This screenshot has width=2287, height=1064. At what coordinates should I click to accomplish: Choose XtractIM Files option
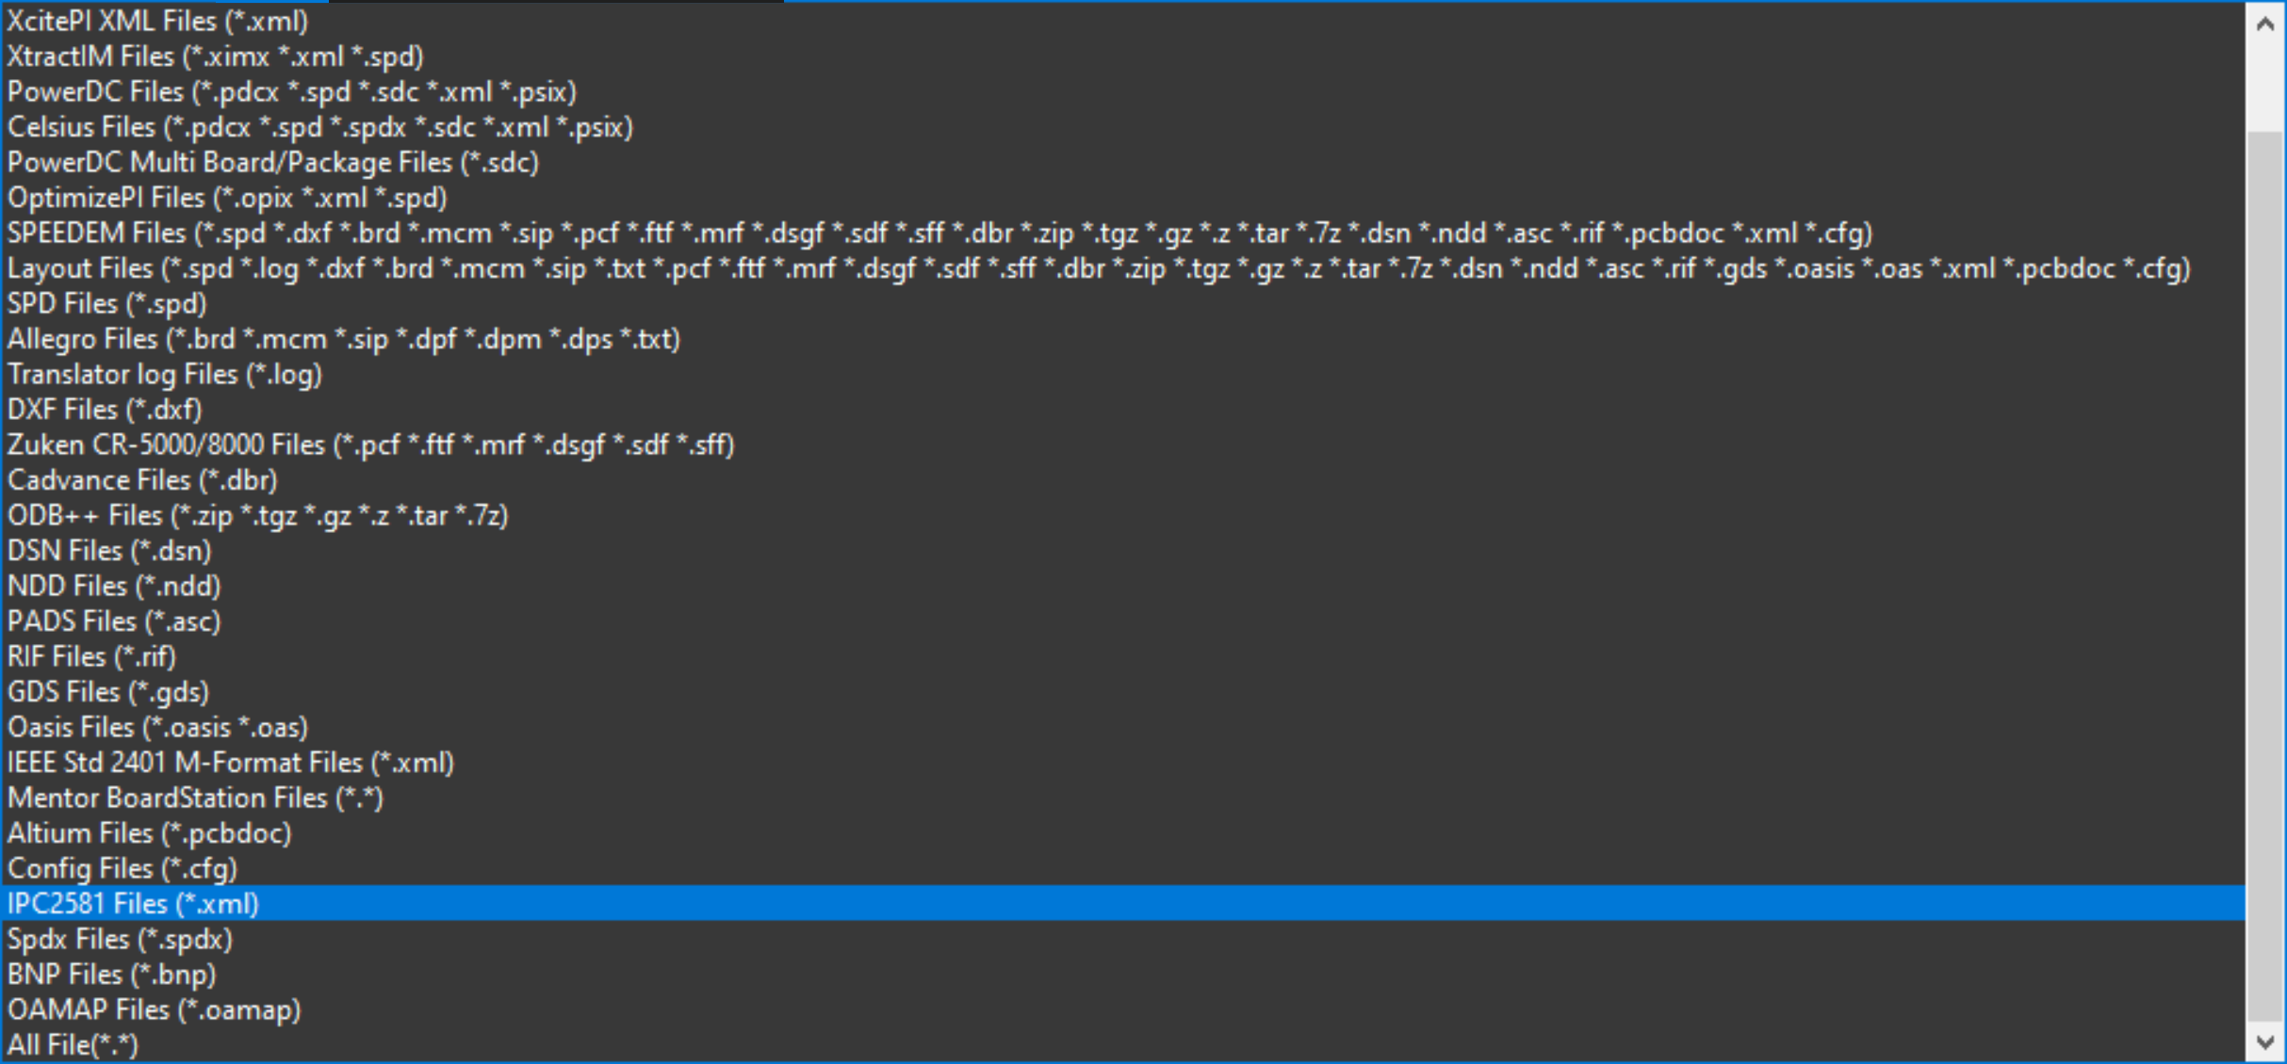click(215, 56)
